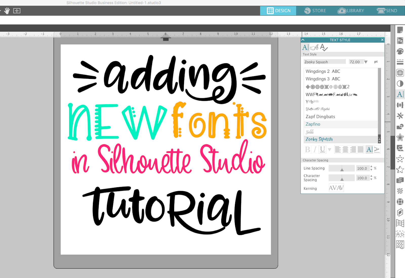
Task: Justify text alignment
Action: click(x=360, y=149)
